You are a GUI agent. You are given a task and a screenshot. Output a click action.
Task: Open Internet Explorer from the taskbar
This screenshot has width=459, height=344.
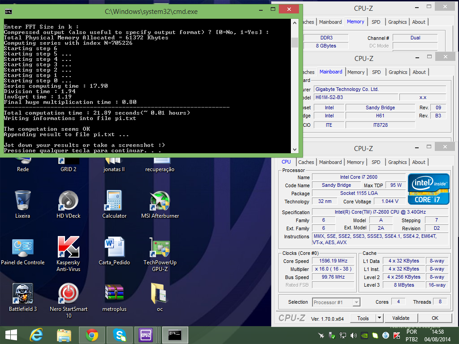(x=36, y=335)
